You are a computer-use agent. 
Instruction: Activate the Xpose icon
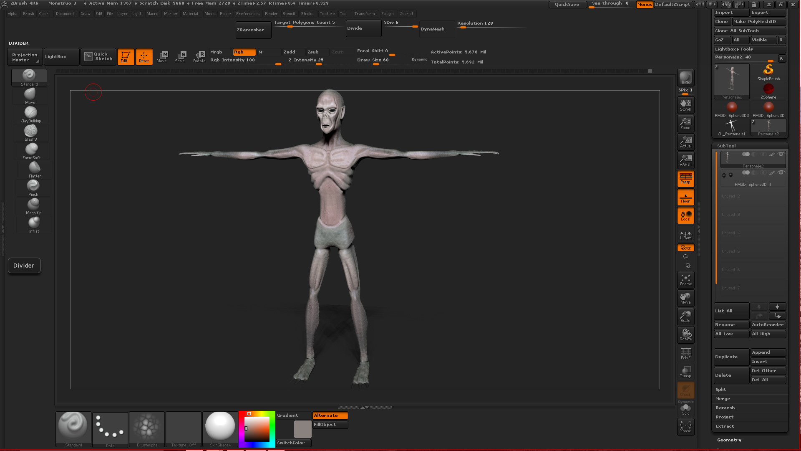[x=685, y=427]
